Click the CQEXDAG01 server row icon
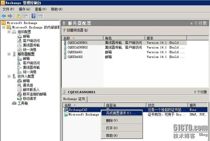Image resolution: width=210 pixels, height=141 pixels. (x=65, y=52)
